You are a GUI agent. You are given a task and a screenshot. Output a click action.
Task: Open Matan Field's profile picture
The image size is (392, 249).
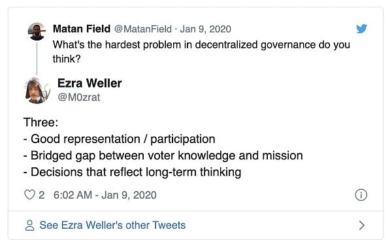37,31
